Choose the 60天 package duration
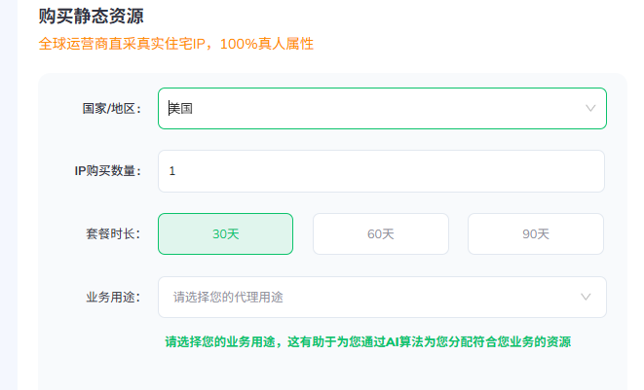Screen dimensions: 644x390 click(x=381, y=233)
